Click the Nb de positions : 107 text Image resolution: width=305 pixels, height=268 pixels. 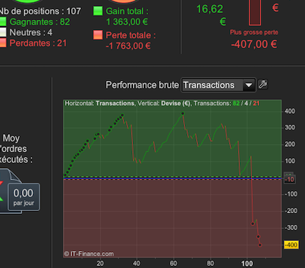(x=40, y=11)
